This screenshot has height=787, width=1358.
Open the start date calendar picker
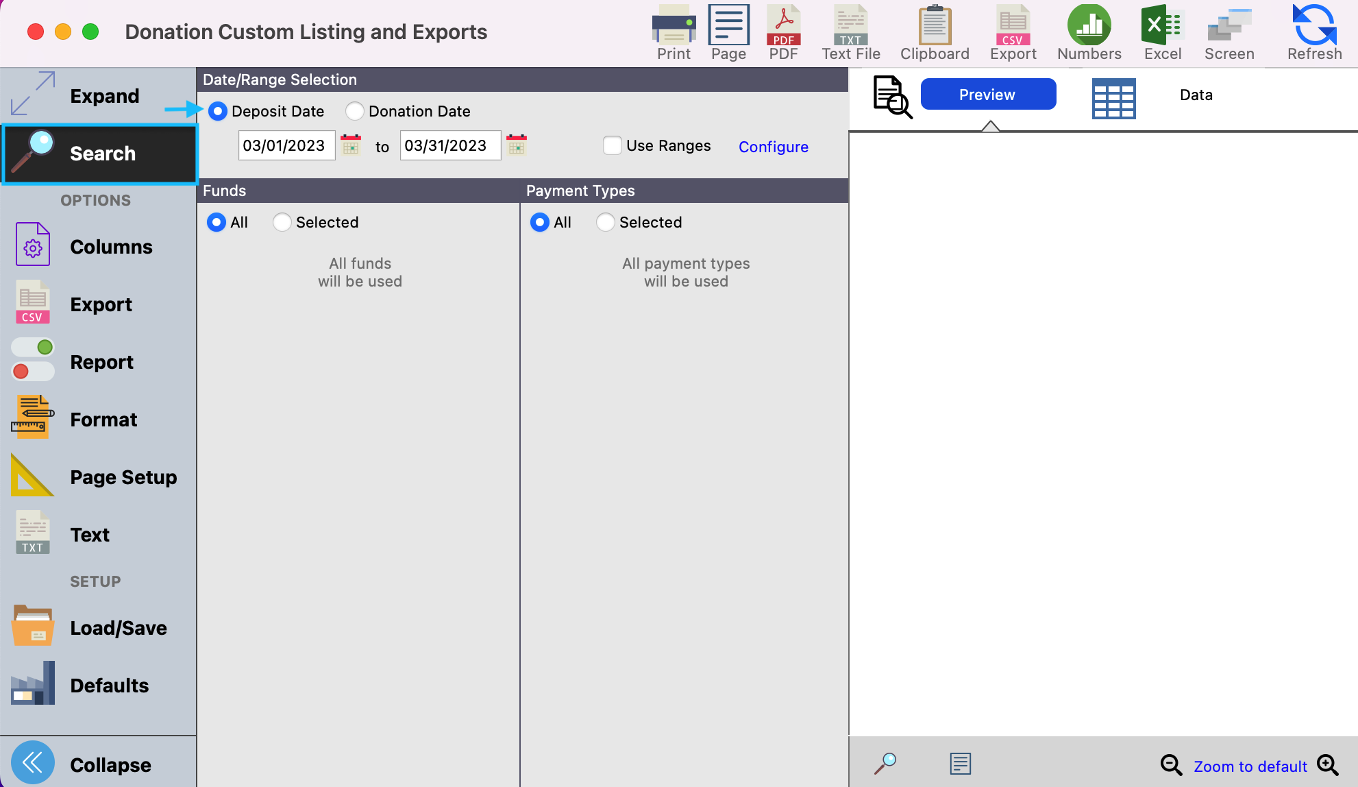[x=351, y=145]
